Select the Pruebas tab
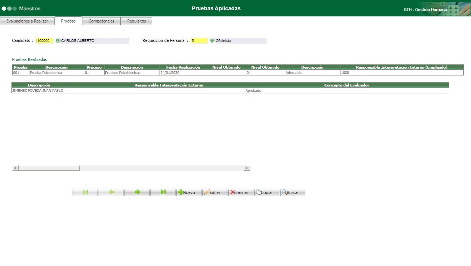The height and width of the screenshot is (266, 471). (x=68, y=21)
